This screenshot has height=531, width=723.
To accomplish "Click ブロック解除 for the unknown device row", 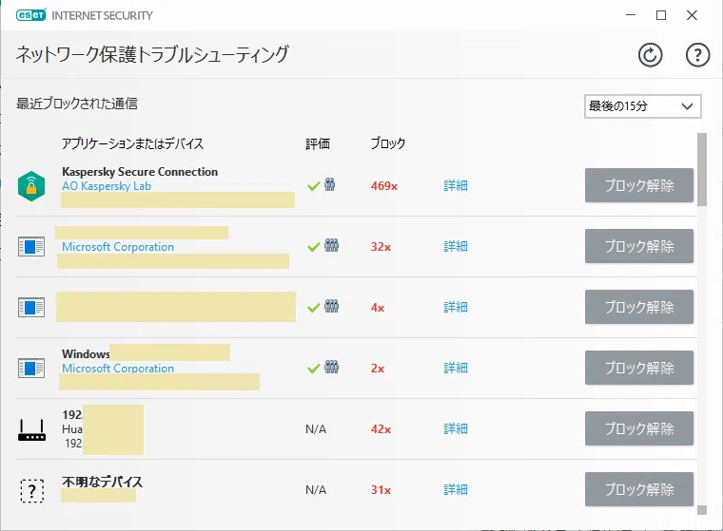I will 639,489.
